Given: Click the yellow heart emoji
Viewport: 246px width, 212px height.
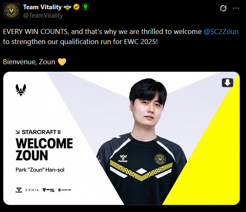Looking at the screenshot, I should coord(62,62).
